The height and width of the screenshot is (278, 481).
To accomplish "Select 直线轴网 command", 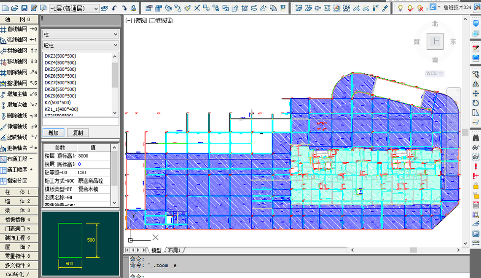I will coord(19,29).
